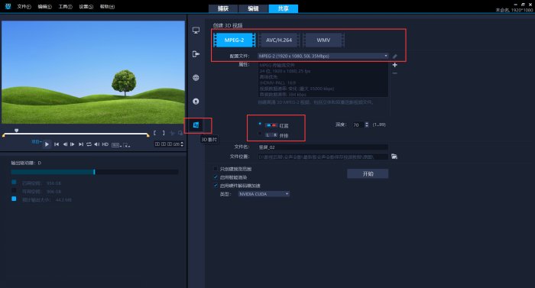This screenshot has height=288, width=535.
Task: Click the file name field
Action: coord(323,147)
